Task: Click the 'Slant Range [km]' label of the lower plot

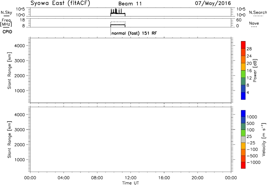Action: pyautogui.click(x=9, y=140)
